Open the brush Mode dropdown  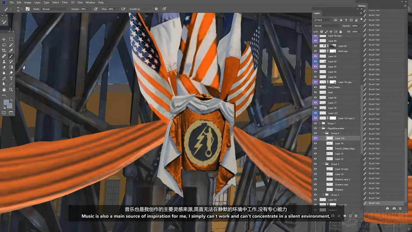(55, 9)
